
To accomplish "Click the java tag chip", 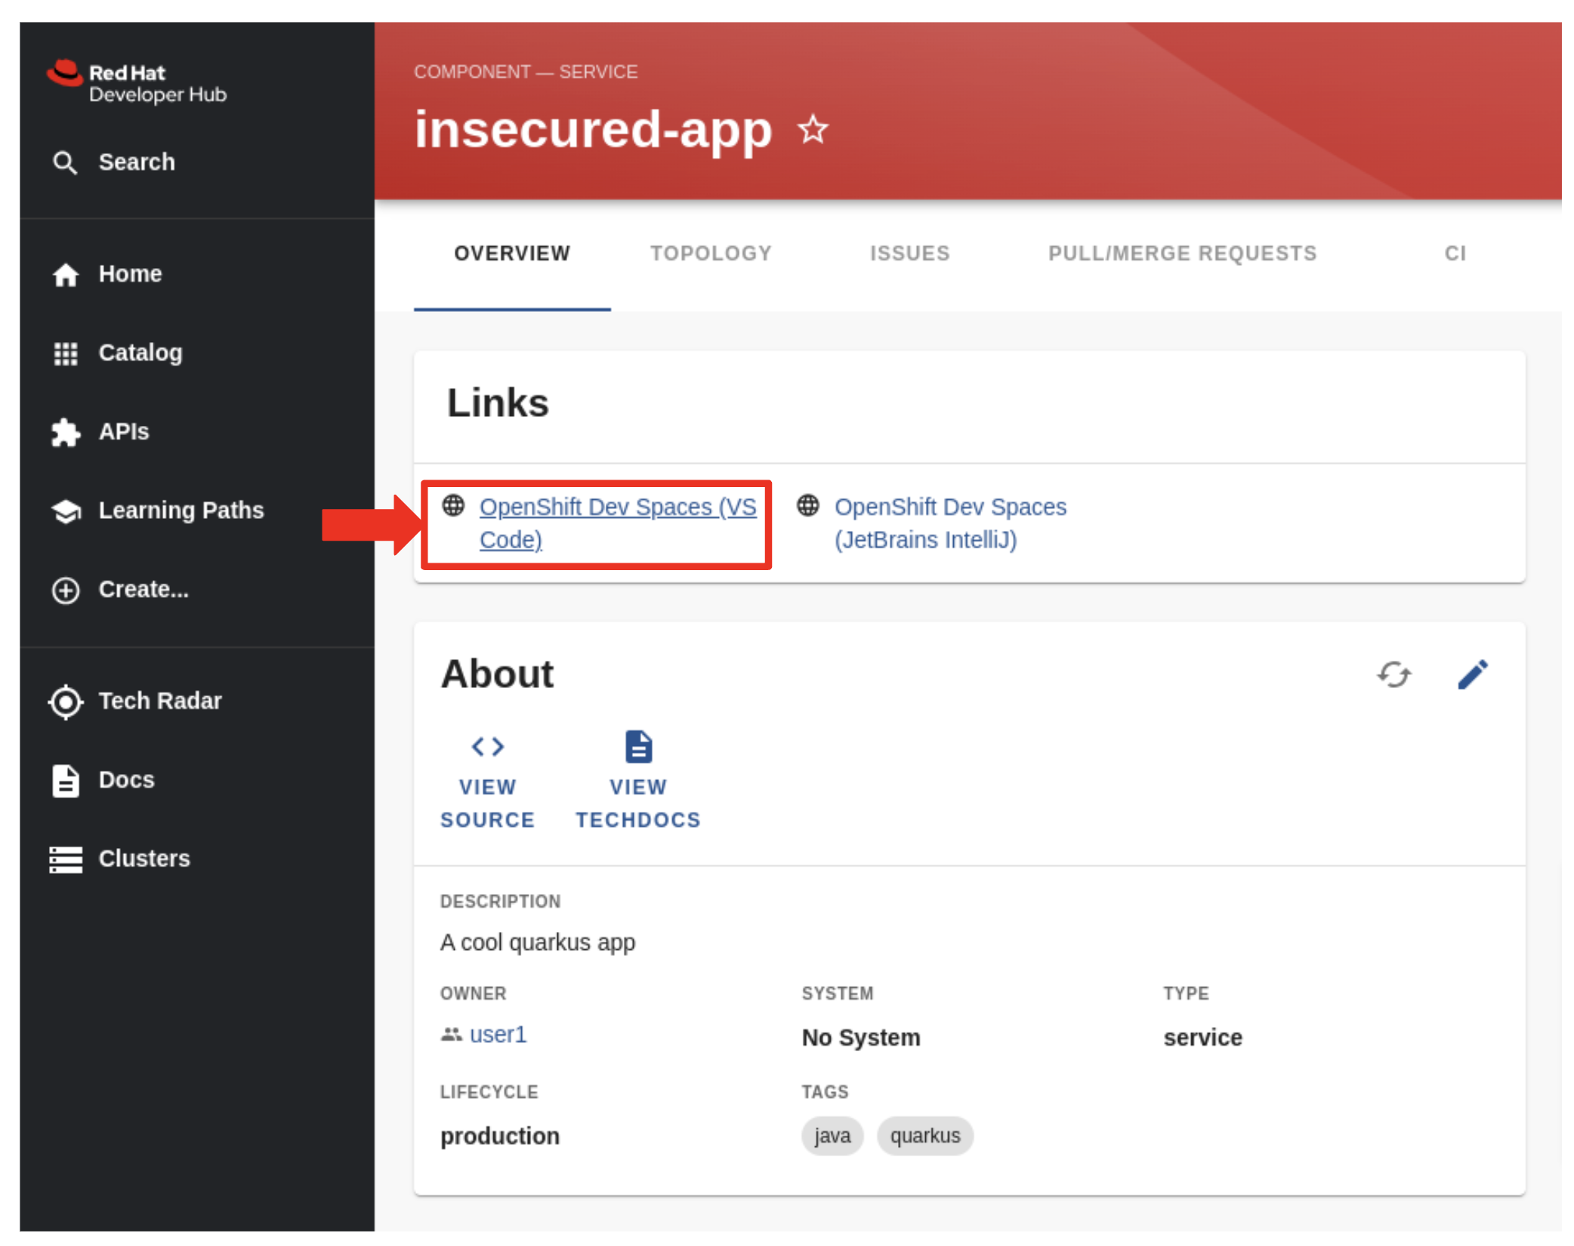I will 832,1136.
